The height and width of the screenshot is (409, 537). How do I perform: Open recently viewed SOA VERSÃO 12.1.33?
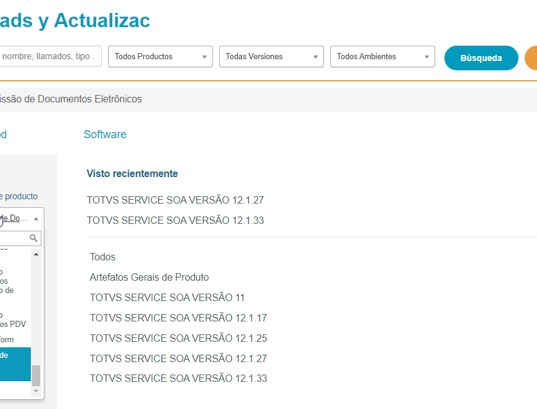tap(175, 221)
